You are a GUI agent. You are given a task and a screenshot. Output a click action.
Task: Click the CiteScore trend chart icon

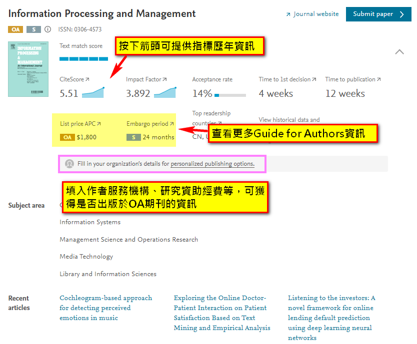click(93, 92)
